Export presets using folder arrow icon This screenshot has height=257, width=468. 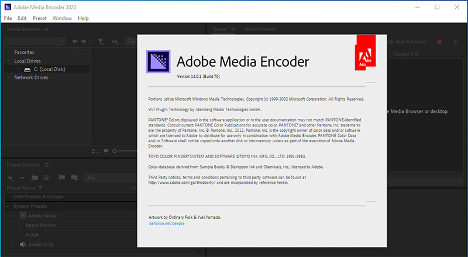pyautogui.click(x=74, y=177)
